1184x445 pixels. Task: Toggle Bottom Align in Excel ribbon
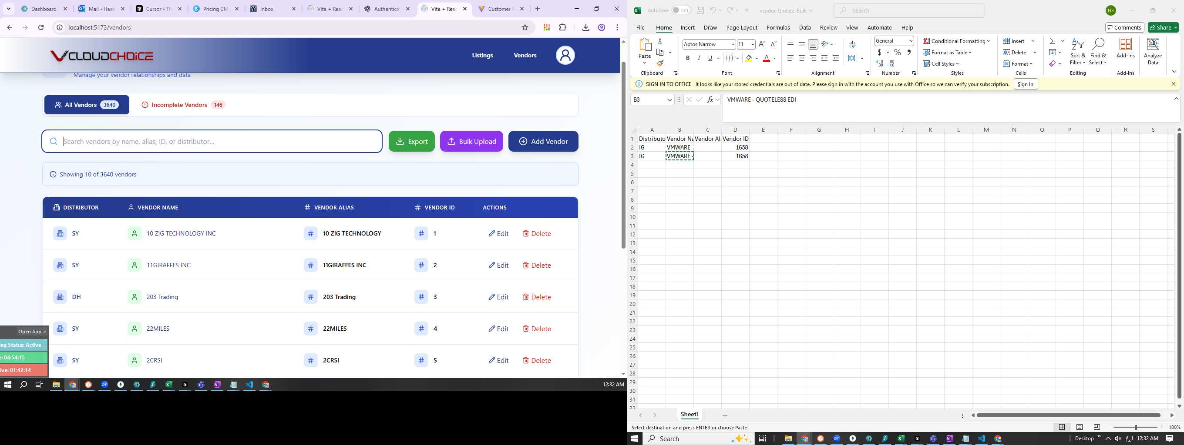tap(813, 44)
